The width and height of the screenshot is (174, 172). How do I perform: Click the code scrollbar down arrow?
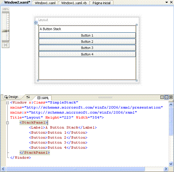[x=171, y=164]
